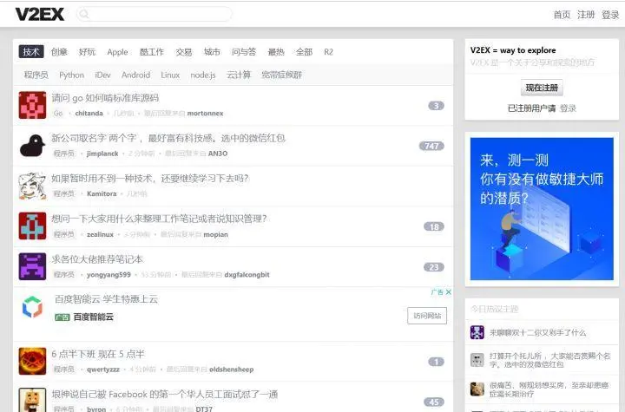625x412 pixels.
Task: Click jimplanck's black duck avatar
Action: click(x=32, y=146)
